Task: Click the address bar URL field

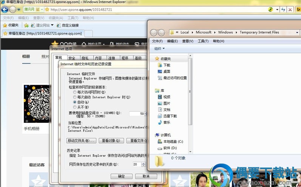Action: coord(156,9)
